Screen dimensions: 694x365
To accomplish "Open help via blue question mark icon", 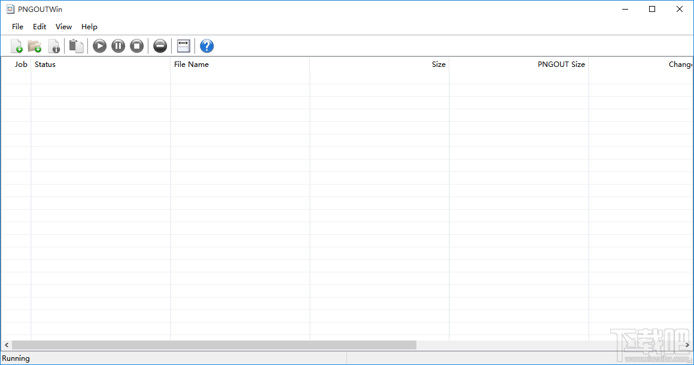I will click(x=206, y=46).
